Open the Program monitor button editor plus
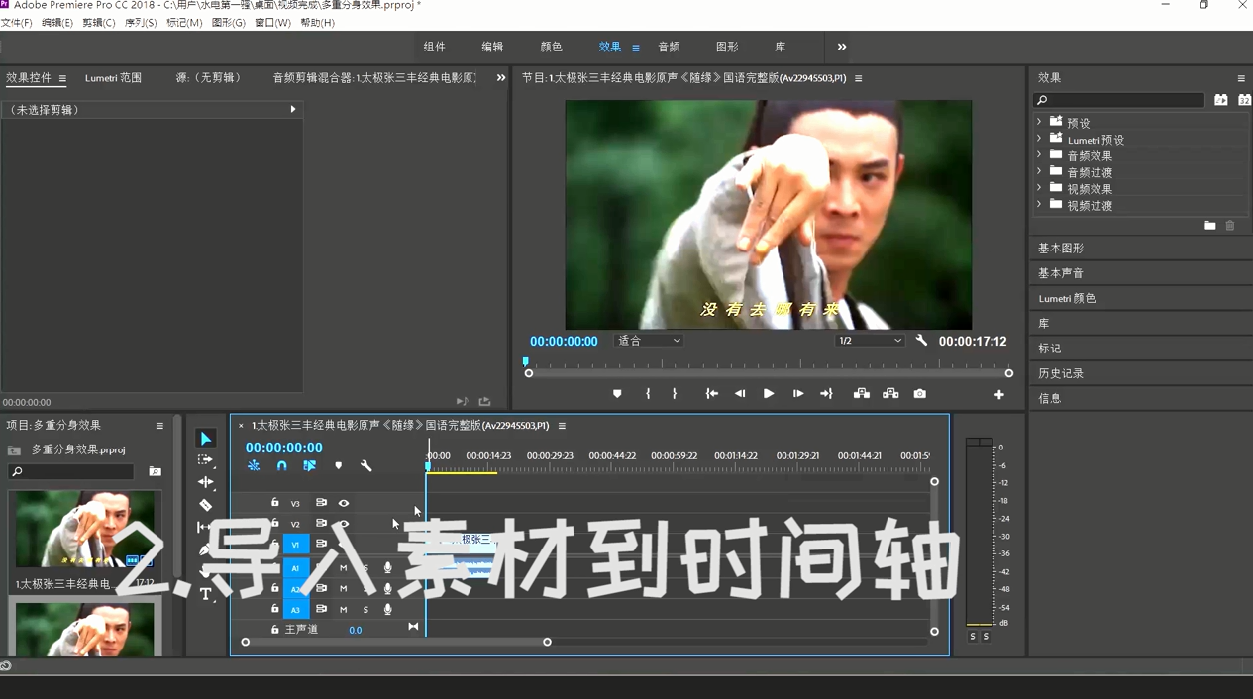The width and height of the screenshot is (1253, 699). (999, 395)
